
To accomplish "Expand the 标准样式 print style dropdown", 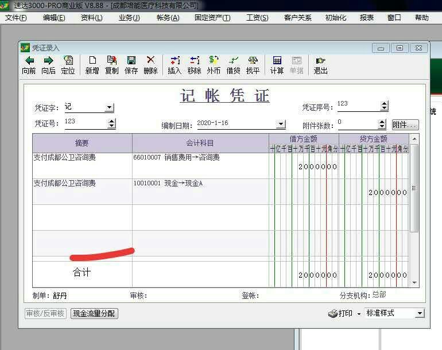I will pos(420,313).
